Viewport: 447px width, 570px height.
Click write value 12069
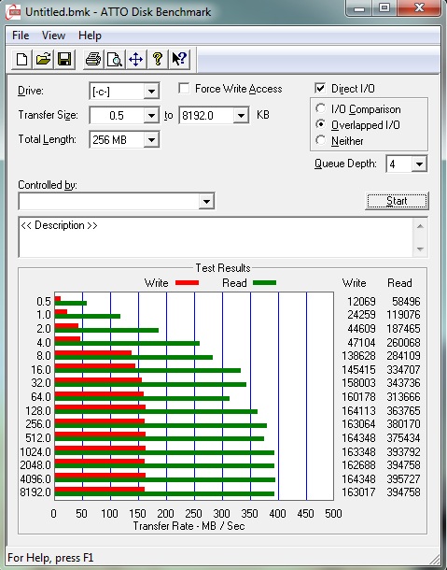361,302
